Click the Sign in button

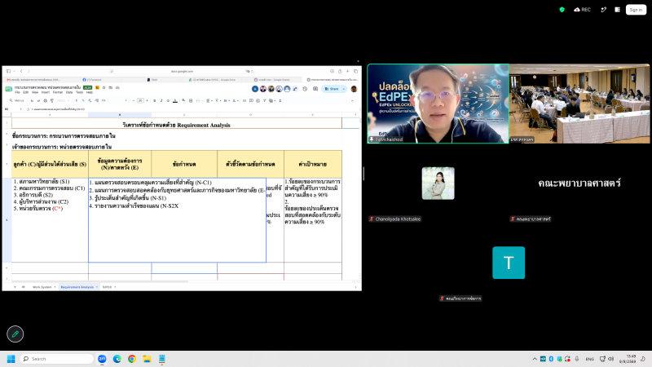636,10
